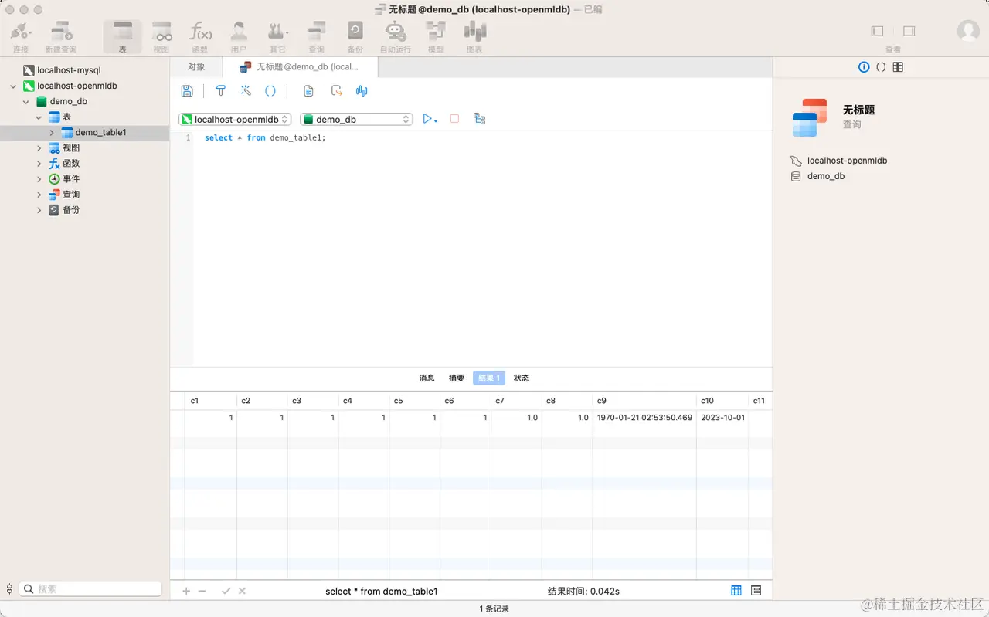989x617 pixels.
Task: Show the information pane with the circled i icon
Action: tap(864, 67)
